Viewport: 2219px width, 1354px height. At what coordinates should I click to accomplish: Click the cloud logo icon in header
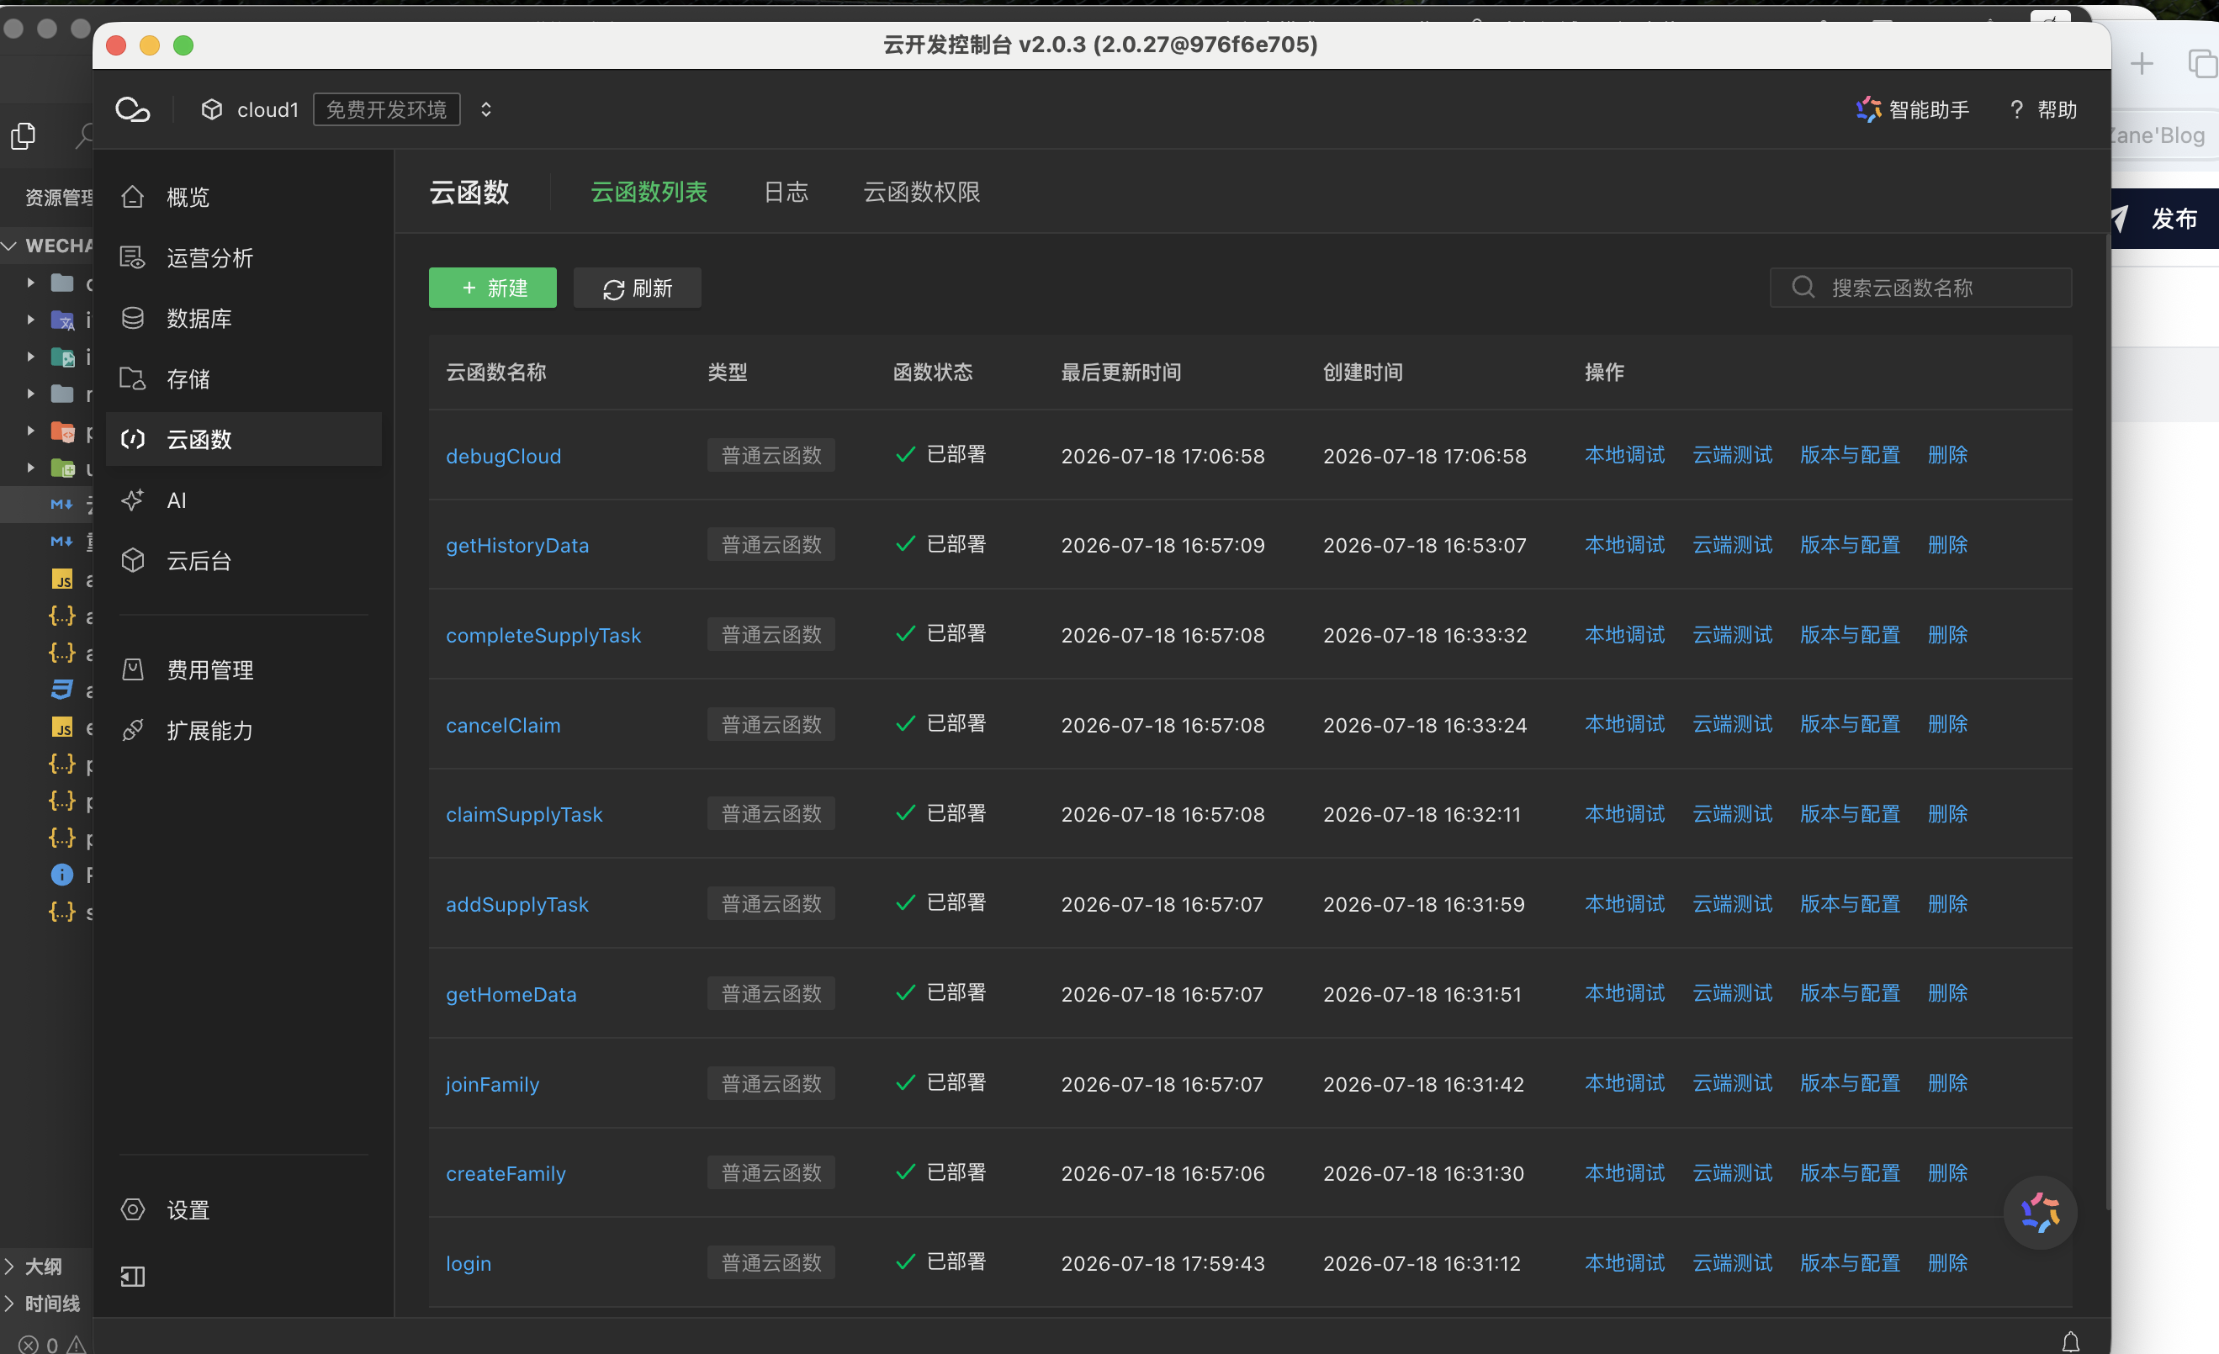[x=132, y=110]
